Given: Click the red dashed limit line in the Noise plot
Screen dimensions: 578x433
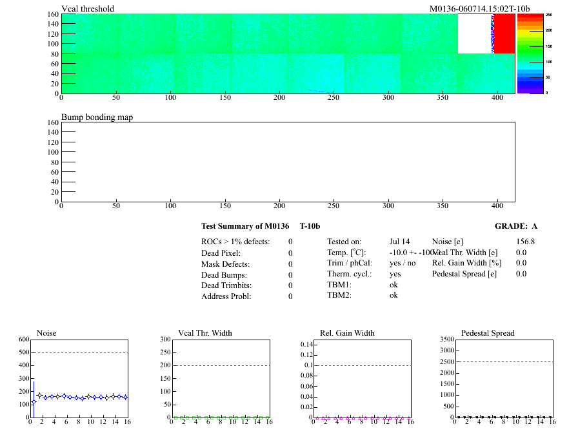Looking at the screenshot, I should (79, 352).
